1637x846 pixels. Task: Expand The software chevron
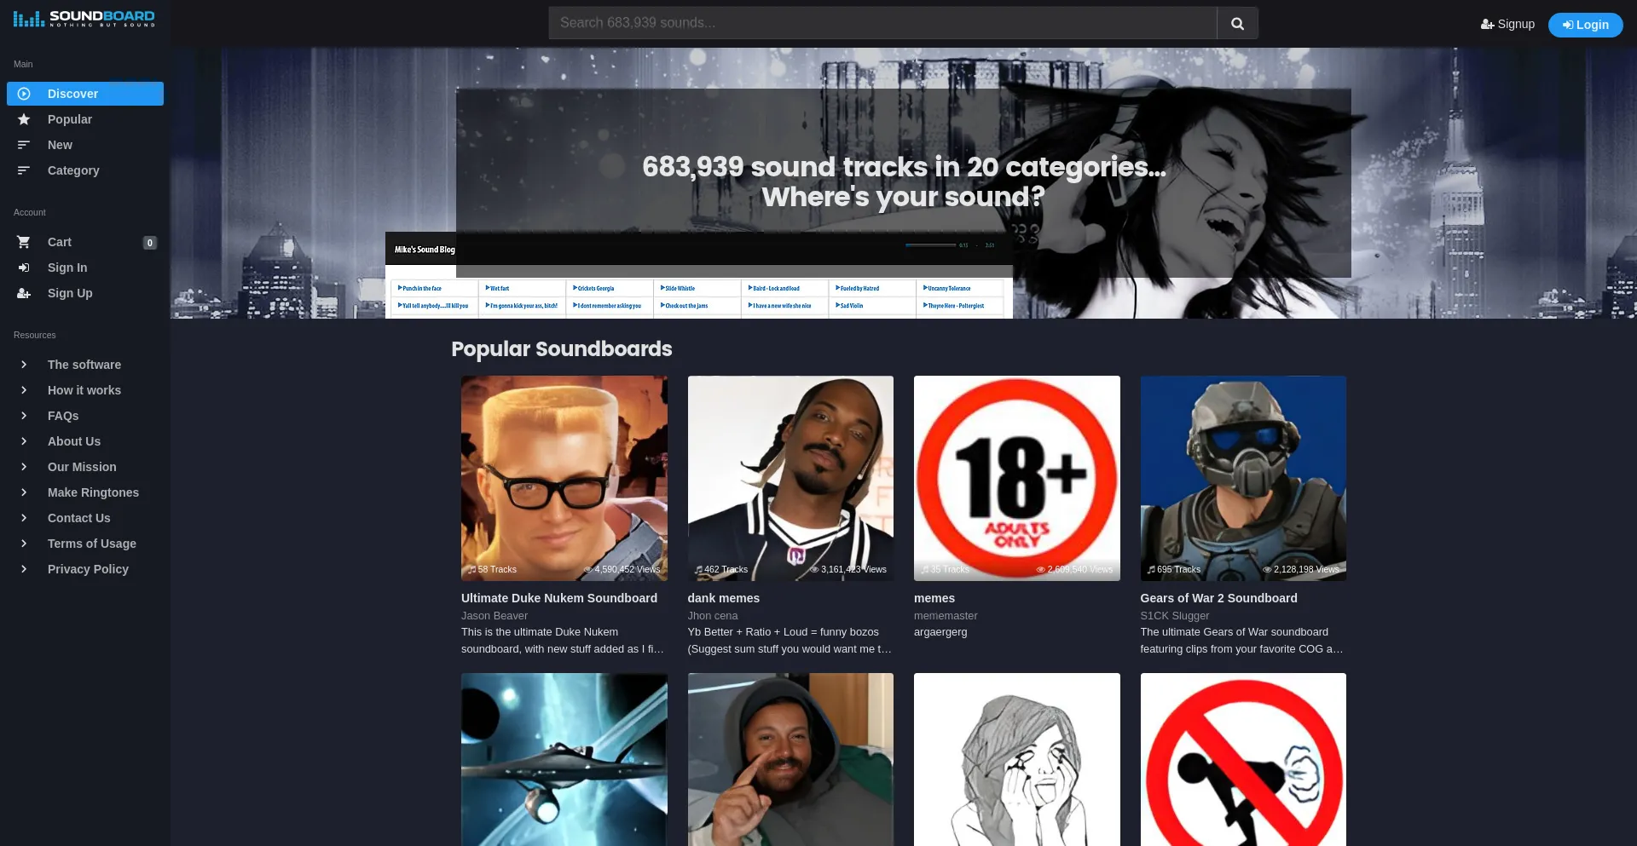[x=24, y=365]
